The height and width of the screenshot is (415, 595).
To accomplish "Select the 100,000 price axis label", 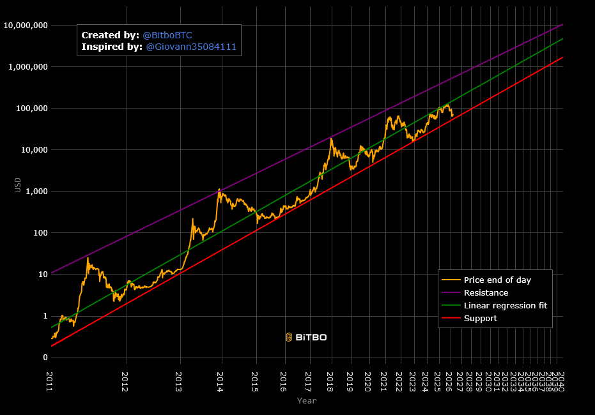I will coord(31,109).
